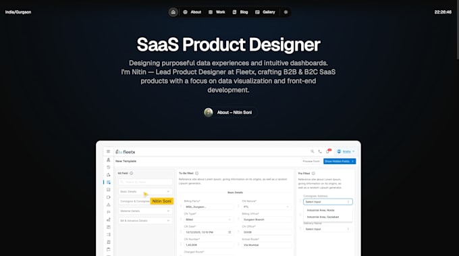This screenshot has width=459, height=256.
Task: Click the Billing Office field Gurgaon Branch
Action: coord(267,220)
